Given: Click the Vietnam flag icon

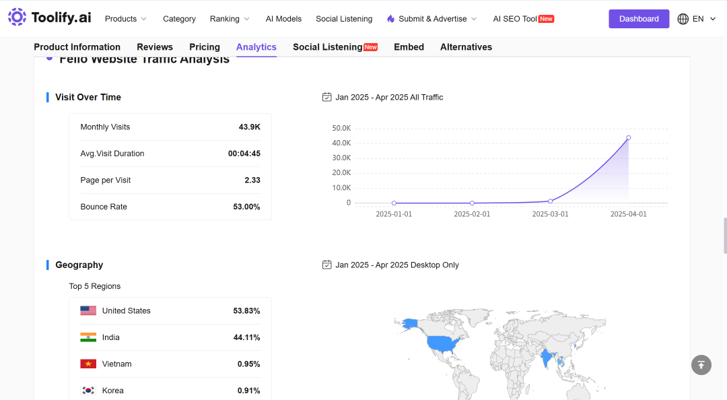Looking at the screenshot, I should click(x=88, y=364).
